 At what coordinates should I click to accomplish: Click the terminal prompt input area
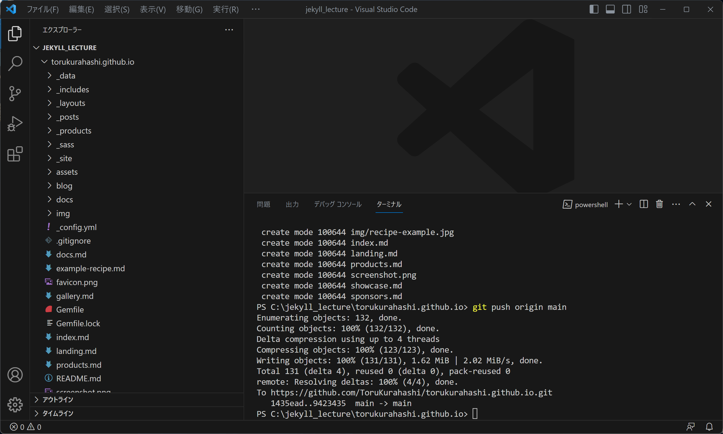pyautogui.click(x=475, y=414)
